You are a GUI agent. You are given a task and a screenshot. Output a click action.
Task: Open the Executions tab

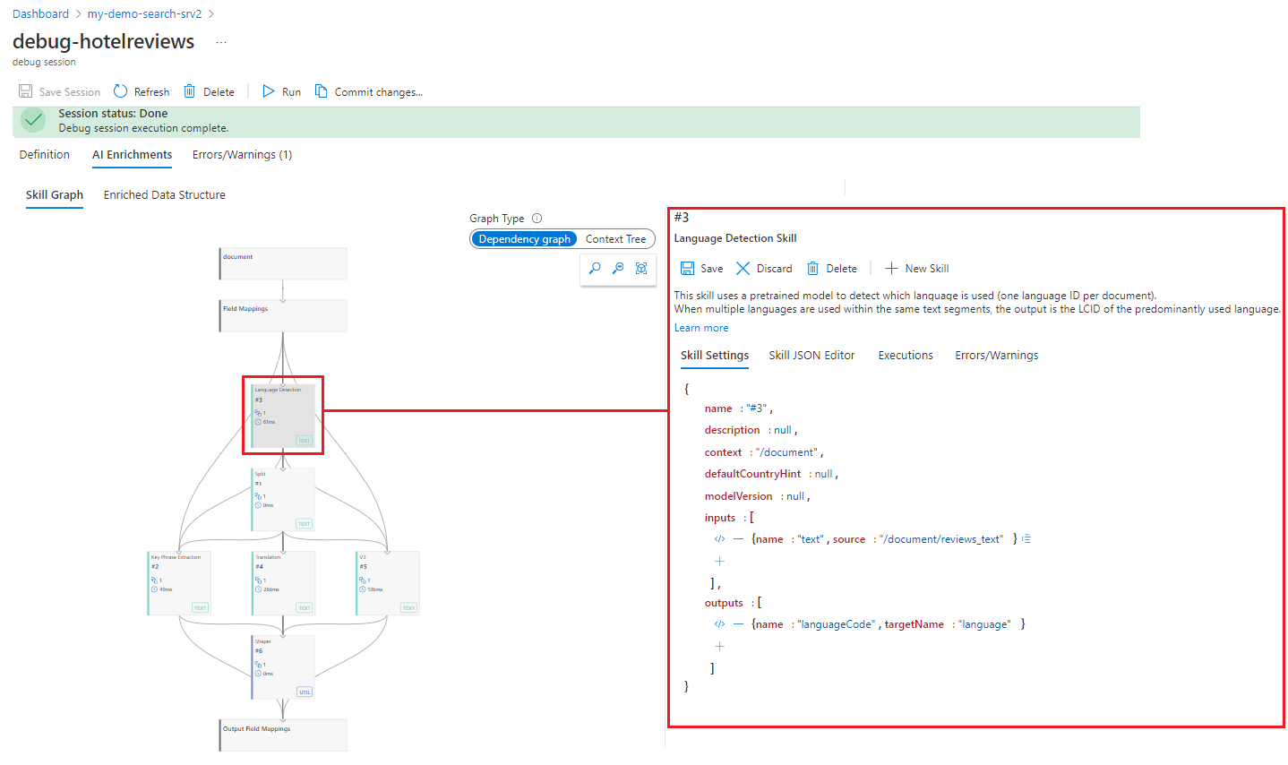[906, 356]
